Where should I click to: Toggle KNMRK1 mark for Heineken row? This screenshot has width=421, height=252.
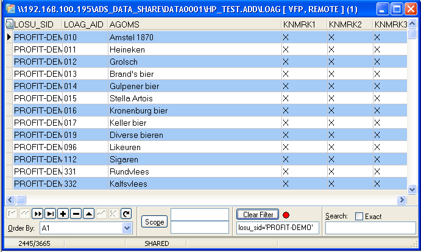tap(286, 49)
